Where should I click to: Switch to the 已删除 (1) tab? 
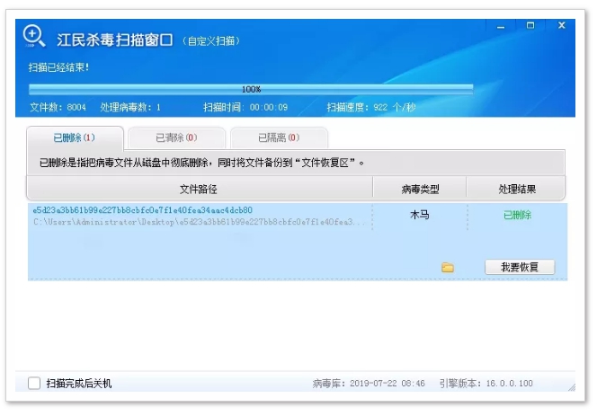pyautogui.click(x=75, y=137)
